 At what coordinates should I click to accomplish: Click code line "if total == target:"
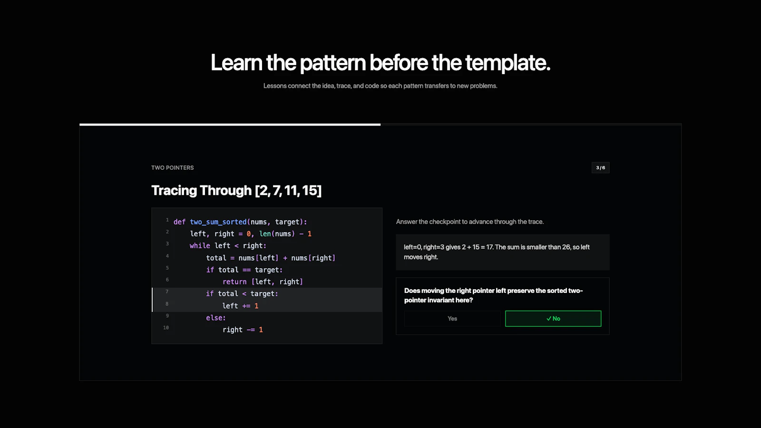click(244, 270)
